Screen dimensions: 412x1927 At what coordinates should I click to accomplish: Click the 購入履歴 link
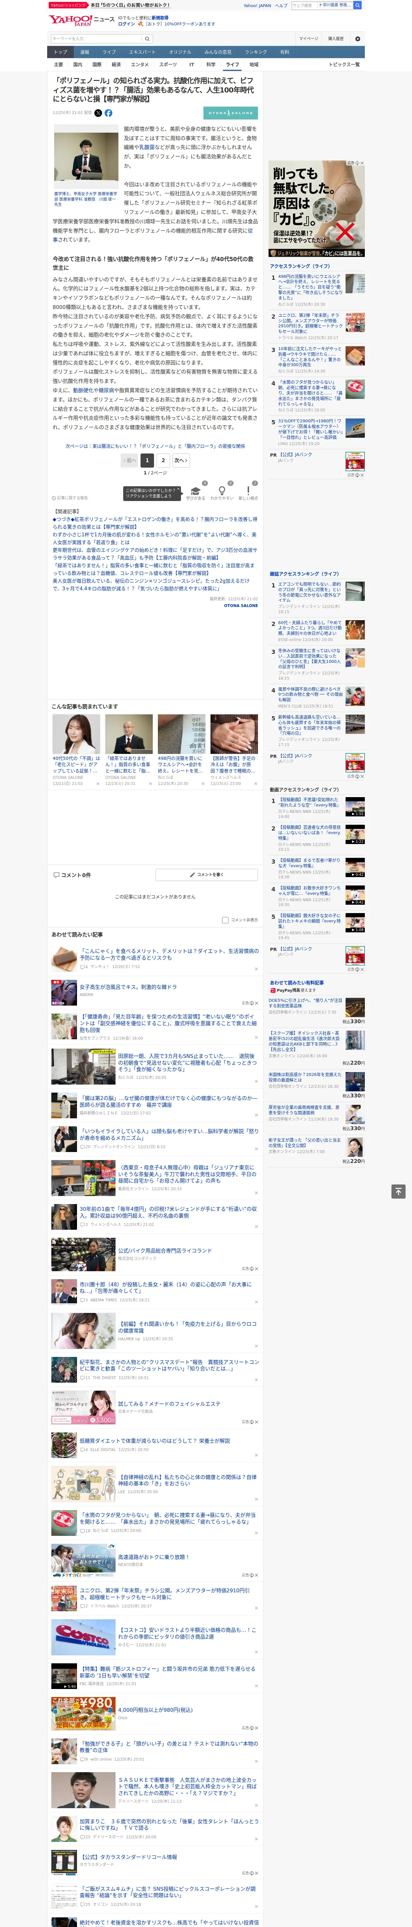(x=336, y=39)
